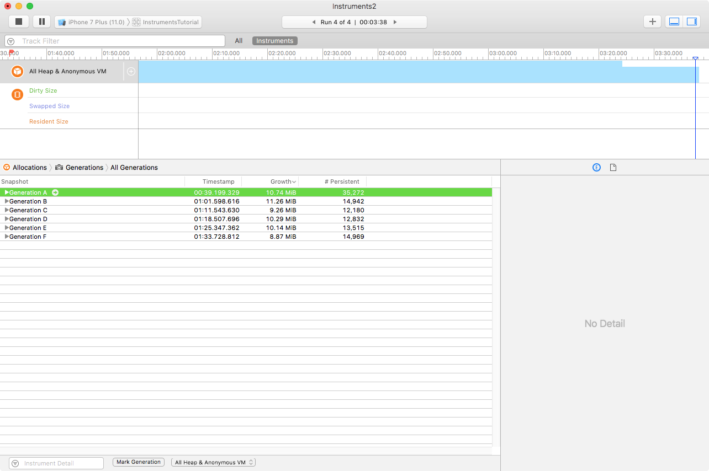Click the red flag marker on timeline

point(11,52)
